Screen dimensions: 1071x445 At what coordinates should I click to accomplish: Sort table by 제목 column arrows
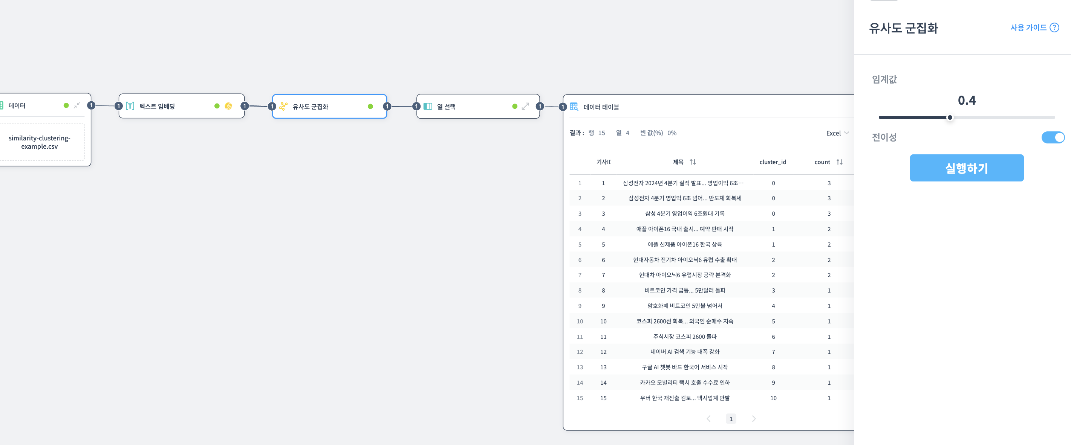[693, 162]
